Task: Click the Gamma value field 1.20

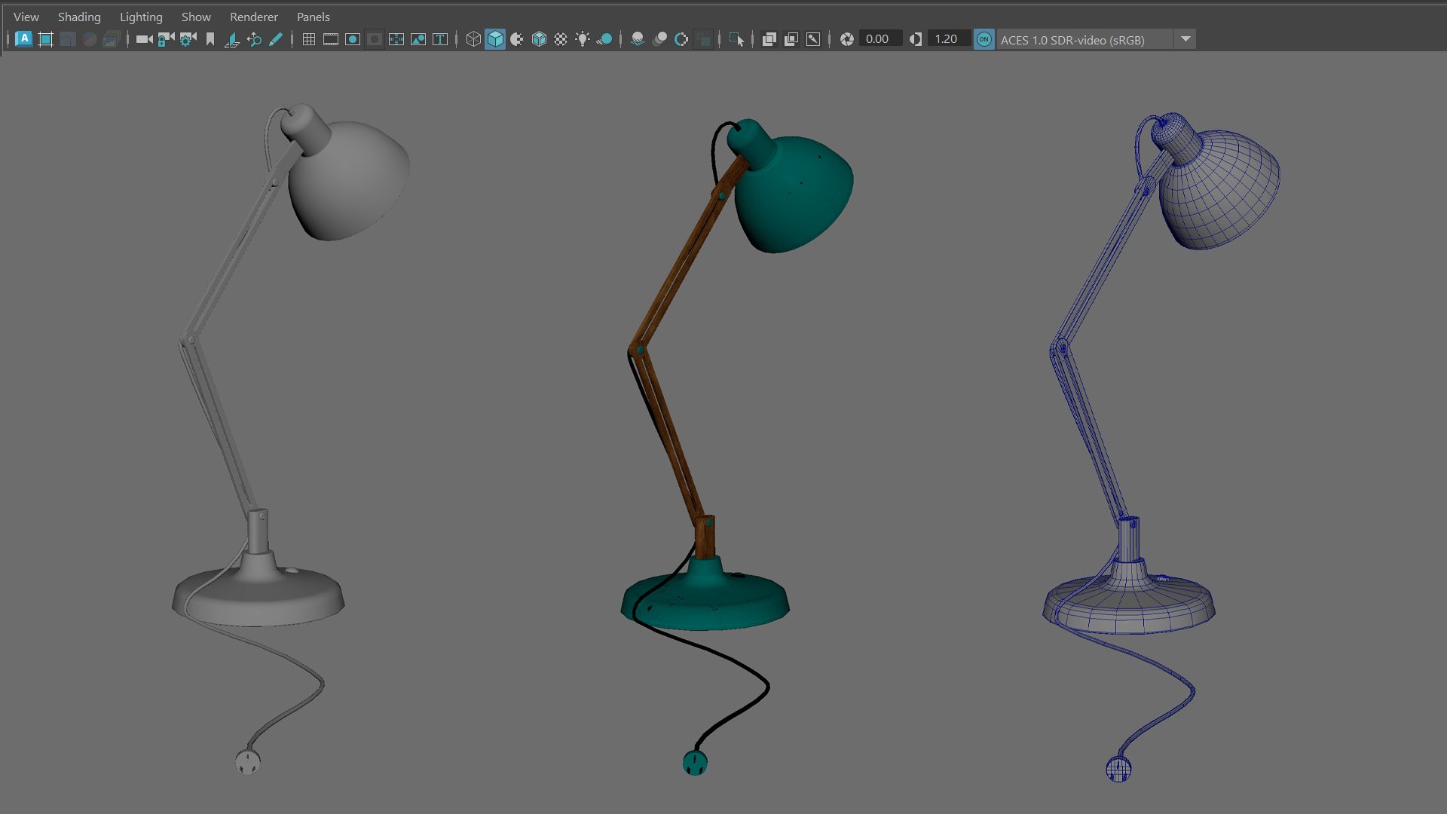Action: 949,39
